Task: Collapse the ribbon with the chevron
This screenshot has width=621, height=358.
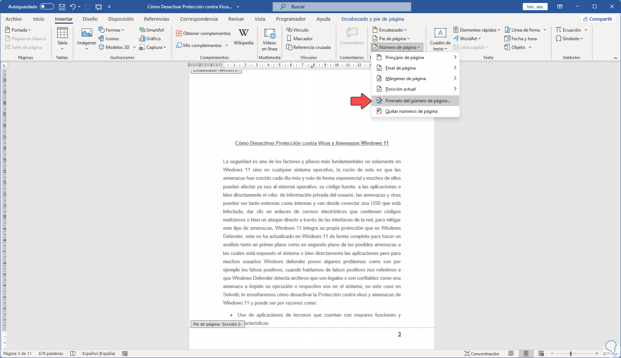Action: pyautogui.click(x=615, y=58)
